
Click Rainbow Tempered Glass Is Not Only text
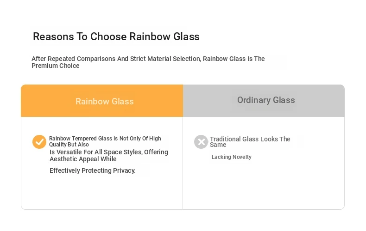[105, 138]
